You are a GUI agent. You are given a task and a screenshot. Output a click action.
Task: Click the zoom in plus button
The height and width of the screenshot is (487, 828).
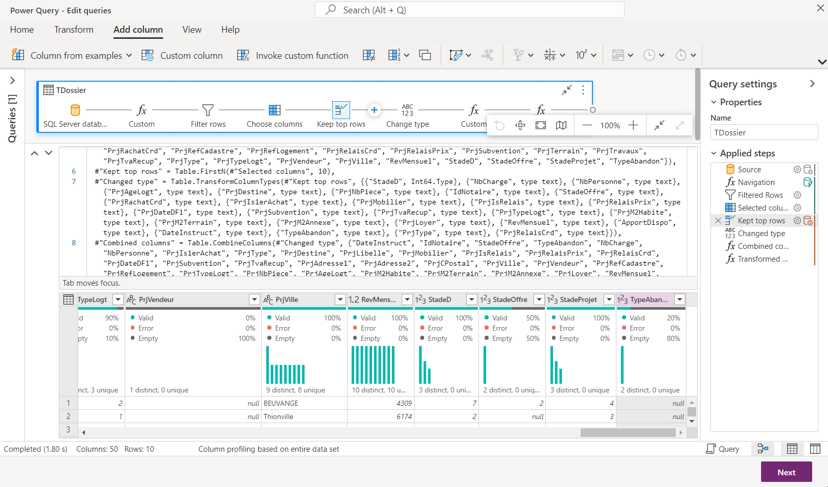click(633, 125)
